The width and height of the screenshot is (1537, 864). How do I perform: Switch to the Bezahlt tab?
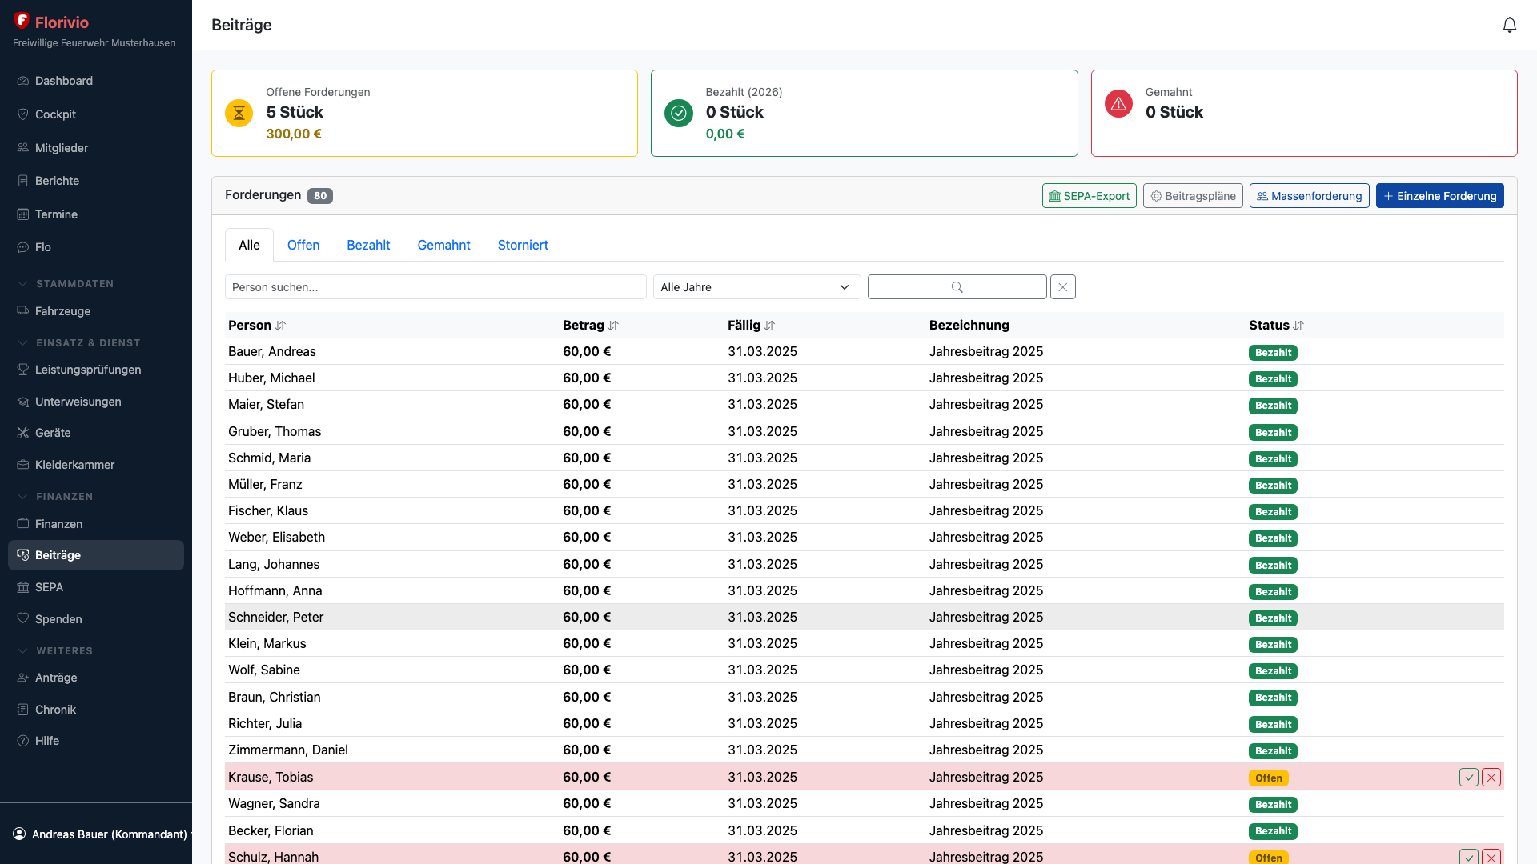point(368,245)
